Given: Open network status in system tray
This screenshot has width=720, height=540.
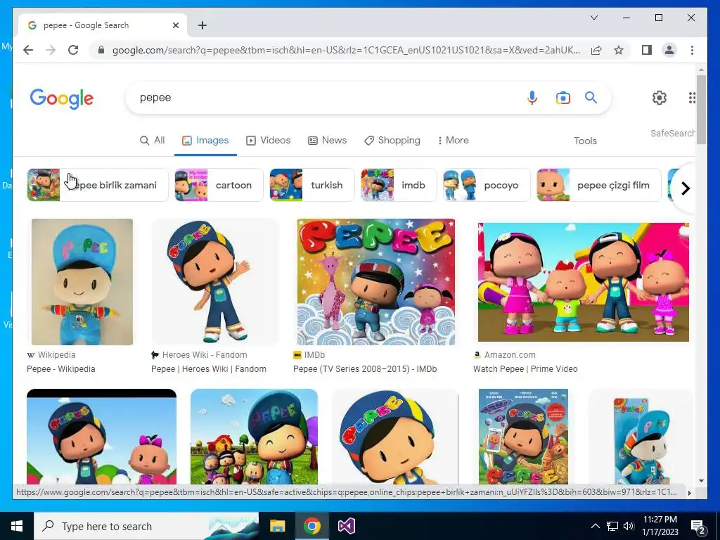Looking at the screenshot, I should pos(612,526).
